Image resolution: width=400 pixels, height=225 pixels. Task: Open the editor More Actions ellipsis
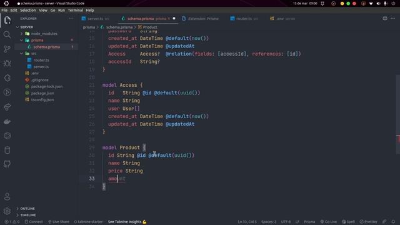click(393, 18)
